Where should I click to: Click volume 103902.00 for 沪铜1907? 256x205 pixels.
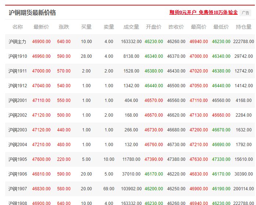[131, 189]
